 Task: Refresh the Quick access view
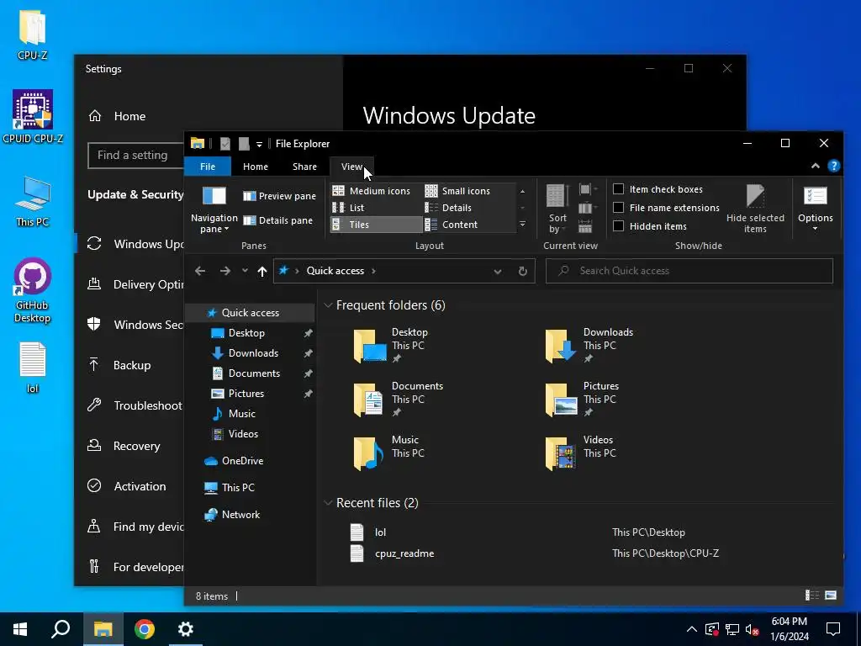[x=523, y=272]
